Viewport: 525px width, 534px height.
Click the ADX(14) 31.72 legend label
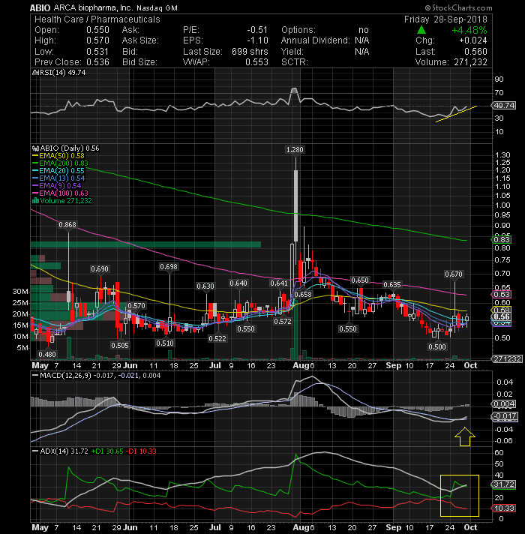coord(64,451)
